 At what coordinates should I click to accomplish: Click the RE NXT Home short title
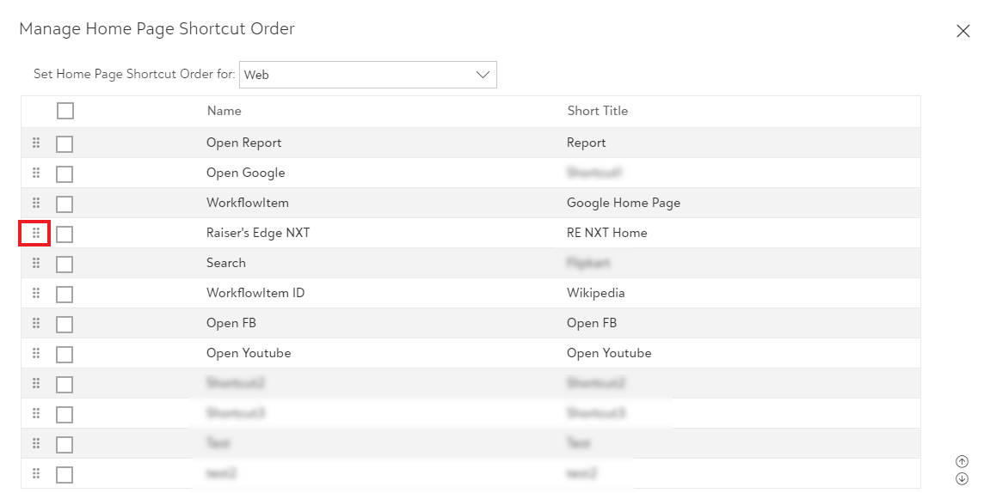tap(606, 233)
